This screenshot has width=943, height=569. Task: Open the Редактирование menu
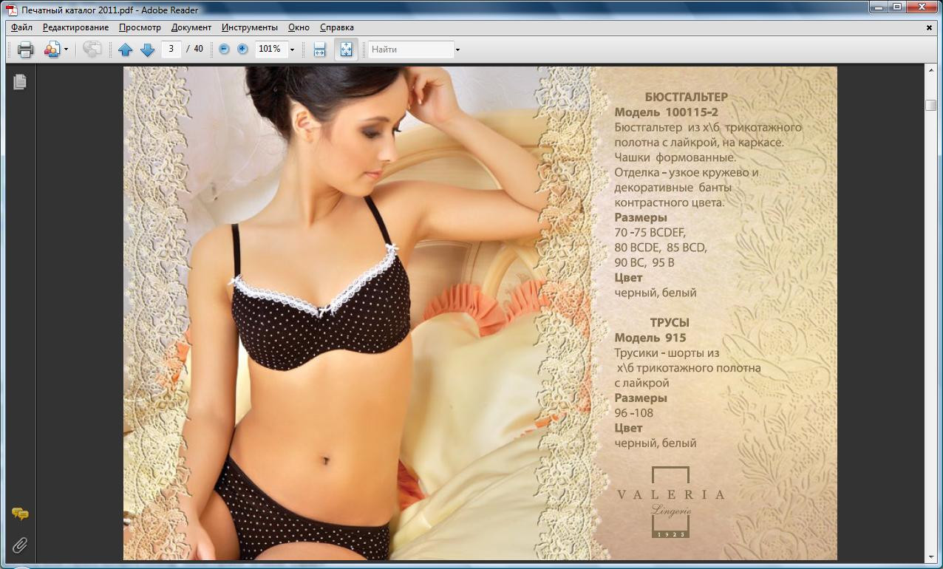(75, 27)
